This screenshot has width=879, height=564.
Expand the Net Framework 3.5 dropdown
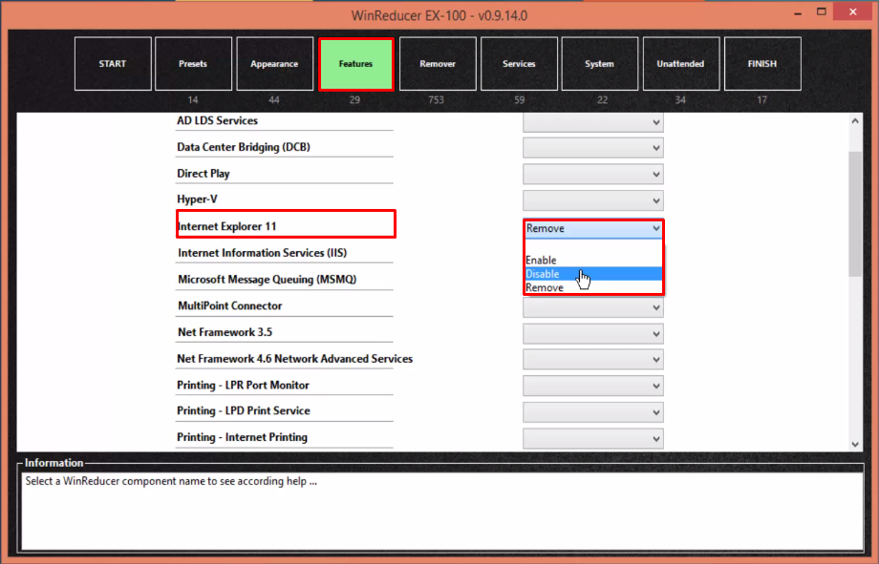(593, 334)
